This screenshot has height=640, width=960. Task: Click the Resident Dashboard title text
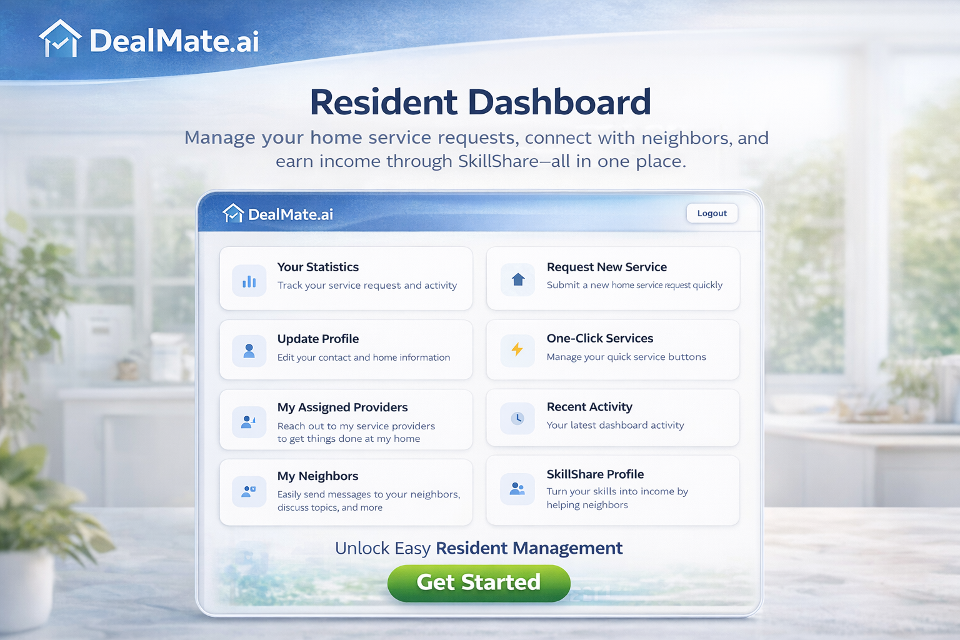pyautogui.click(x=480, y=101)
